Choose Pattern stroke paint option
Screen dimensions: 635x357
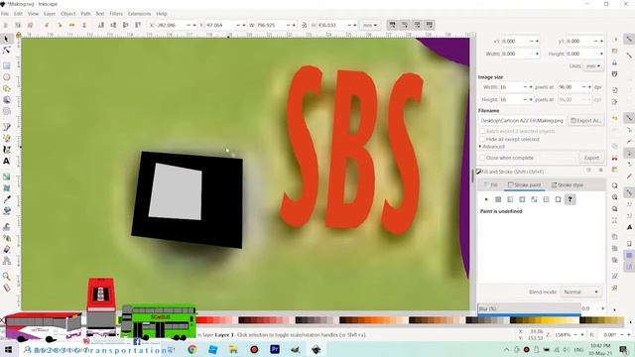(x=546, y=199)
